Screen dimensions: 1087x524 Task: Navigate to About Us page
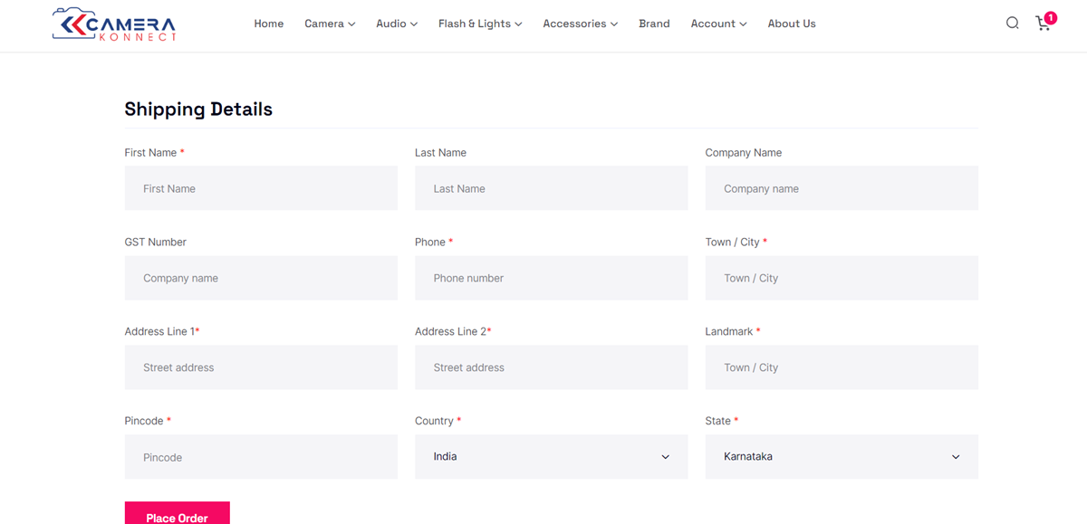(x=792, y=24)
